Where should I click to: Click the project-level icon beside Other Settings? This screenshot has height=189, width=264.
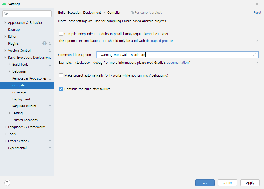click(x=50, y=141)
